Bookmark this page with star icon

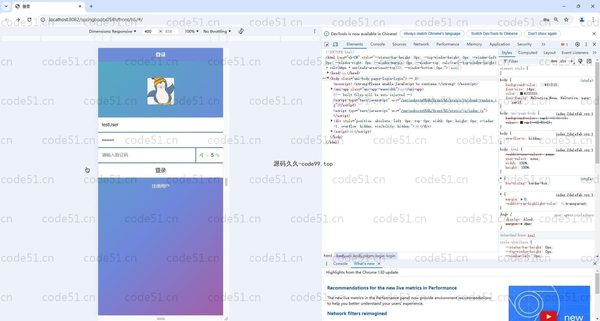(x=566, y=20)
